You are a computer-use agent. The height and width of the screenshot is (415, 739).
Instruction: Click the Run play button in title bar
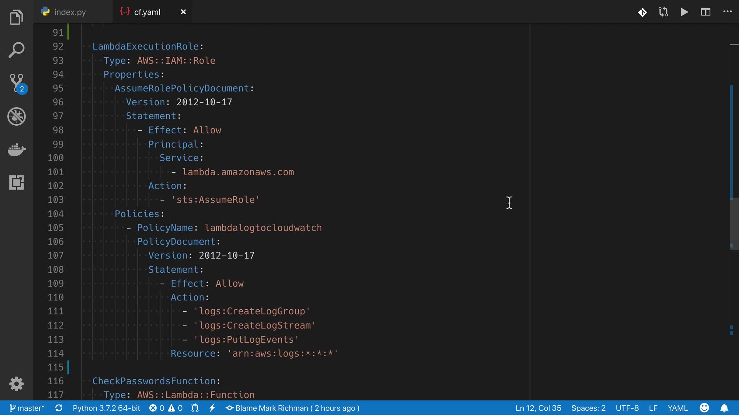pyautogui.click(x=684, y=12)
